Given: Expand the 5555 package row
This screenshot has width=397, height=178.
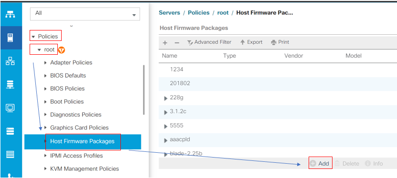Looking at the screenshot, I should (x=166, y=126).
